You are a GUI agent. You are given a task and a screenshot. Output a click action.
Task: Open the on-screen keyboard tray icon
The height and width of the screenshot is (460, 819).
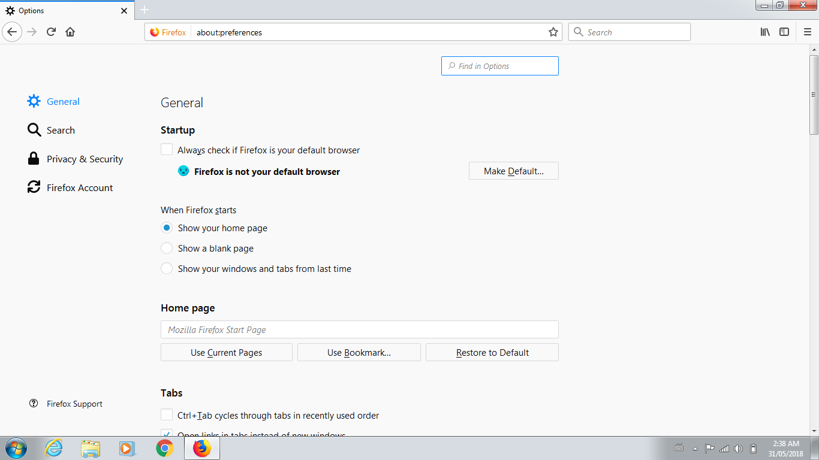[679, 448]
